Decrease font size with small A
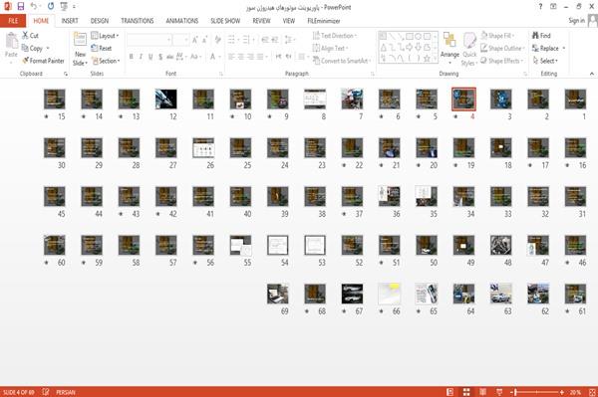598x397 pixels. 204,40
